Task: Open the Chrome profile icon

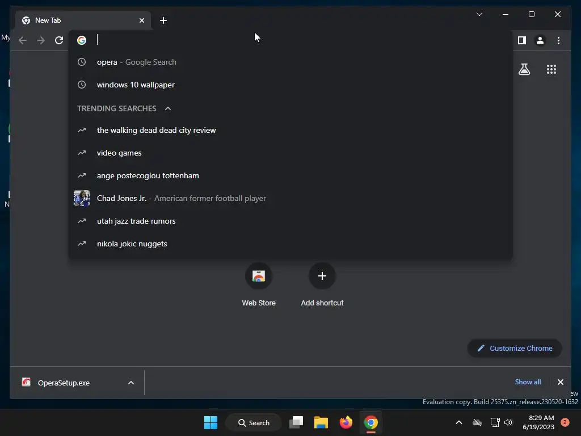Action: [x=540, y=40]
